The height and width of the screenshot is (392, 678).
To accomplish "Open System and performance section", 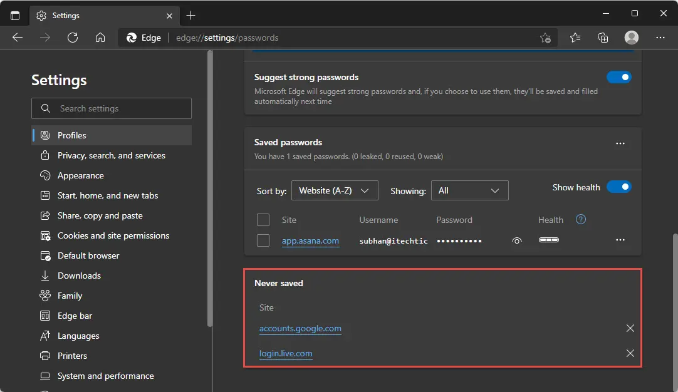I will coord(112,376).
